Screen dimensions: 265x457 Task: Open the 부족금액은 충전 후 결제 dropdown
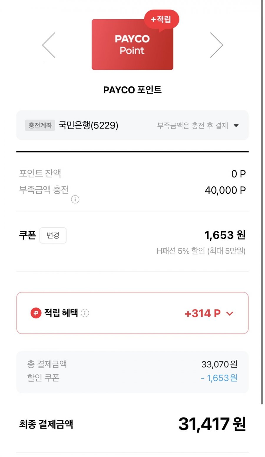click(x=193, y=126)
